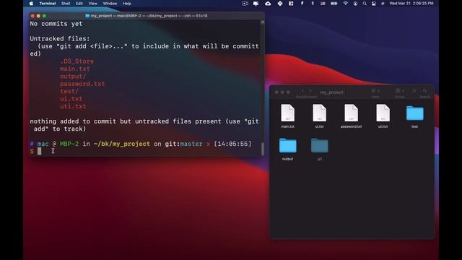Click the cloud upload menu bar icon
Screen dimensions: 462x260
point(268,4)
